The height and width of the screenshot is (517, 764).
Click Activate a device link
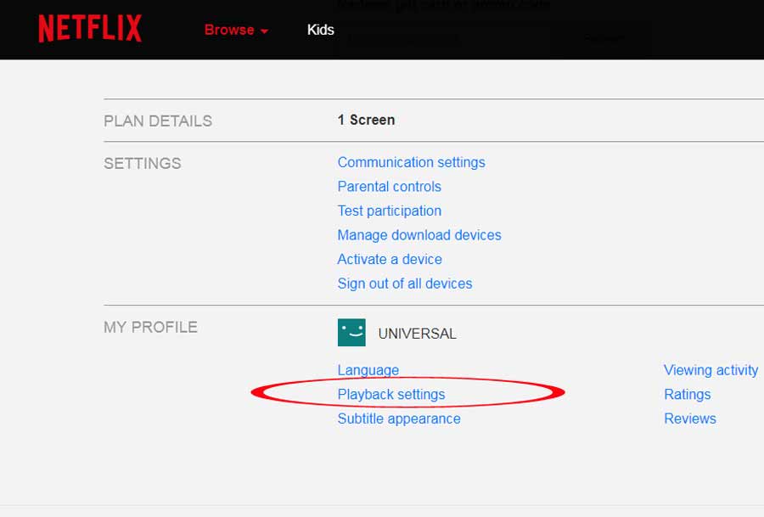(x=390, y=259)
